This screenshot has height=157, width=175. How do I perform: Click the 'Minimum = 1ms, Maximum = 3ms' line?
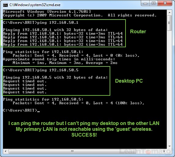(65, 63)
